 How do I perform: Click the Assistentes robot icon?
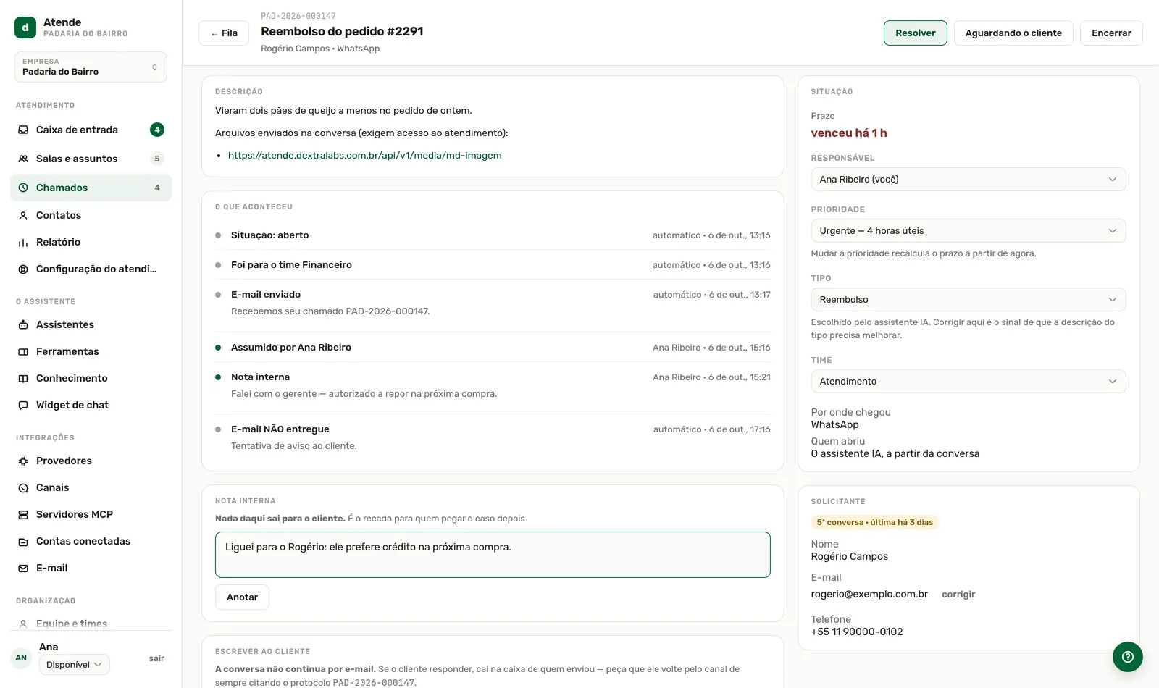[23, 324]
